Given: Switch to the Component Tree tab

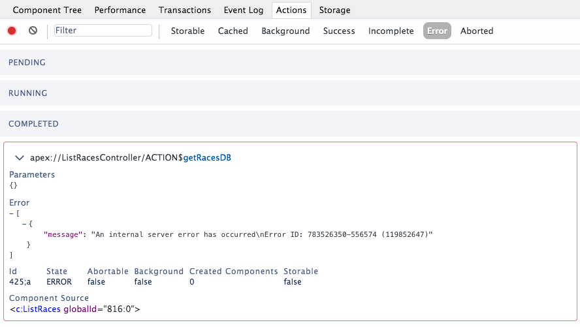Looking at the screenshot, I should pyautogui.click(x=46, y=10).
